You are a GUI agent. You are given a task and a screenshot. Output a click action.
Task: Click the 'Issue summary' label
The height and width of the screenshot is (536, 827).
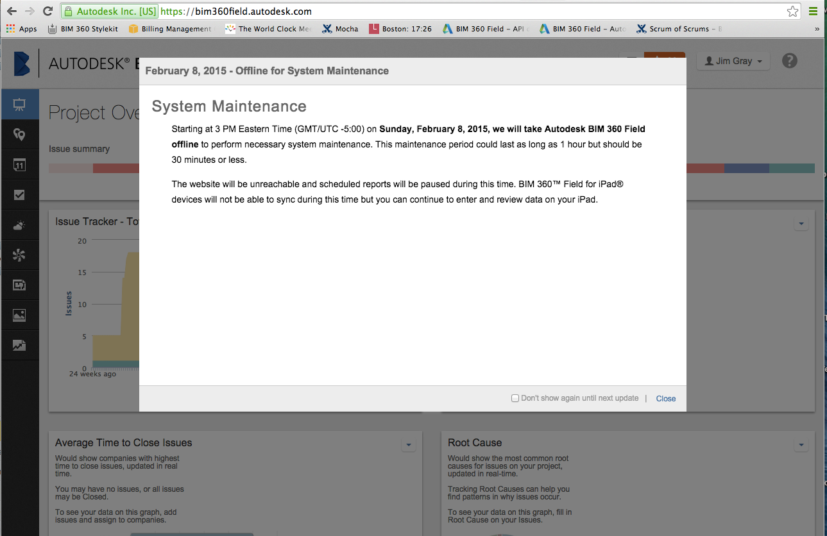coord(79,149)
